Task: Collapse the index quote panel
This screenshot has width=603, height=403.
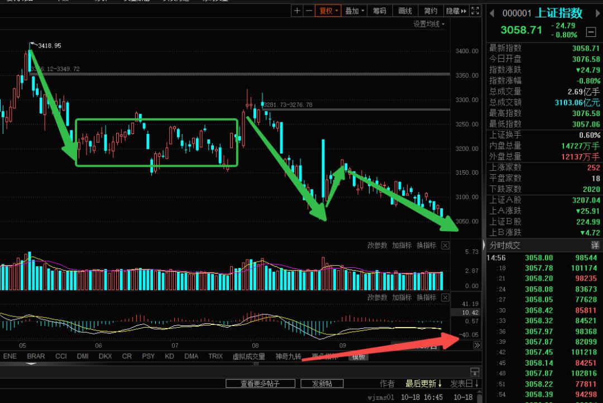Action: [591, 32]
